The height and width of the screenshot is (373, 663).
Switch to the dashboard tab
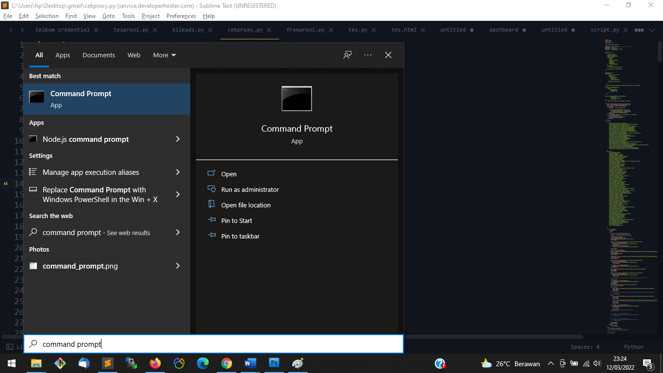tap(503, 30)
